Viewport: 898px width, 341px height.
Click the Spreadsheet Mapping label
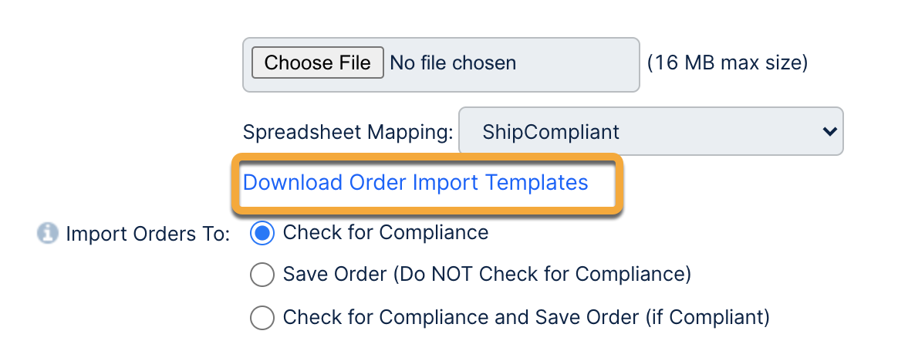coord(347,132)
